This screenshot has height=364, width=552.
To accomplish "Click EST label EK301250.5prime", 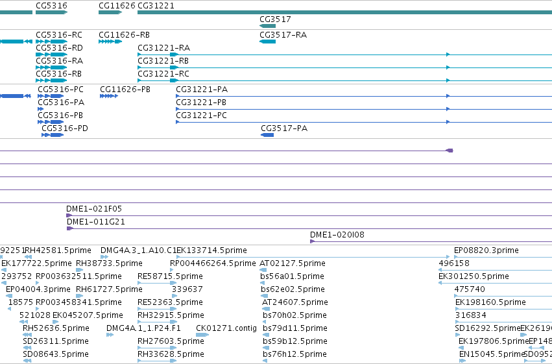I will click(x=474, y=276).
